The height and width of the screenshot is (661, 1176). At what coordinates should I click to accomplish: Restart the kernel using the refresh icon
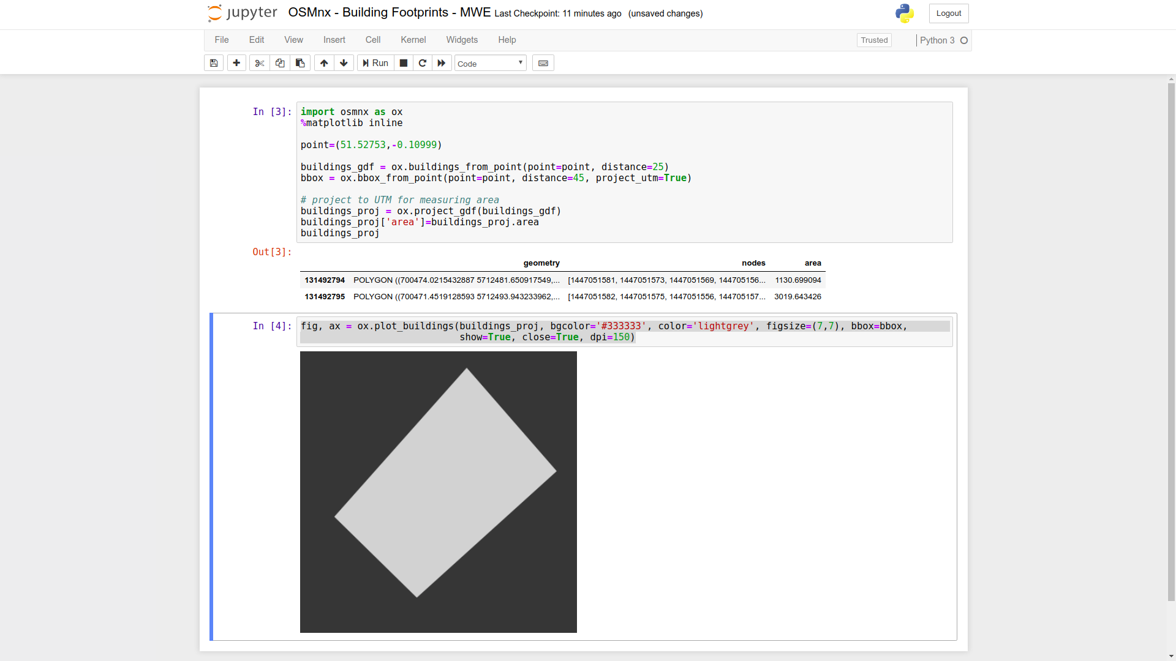tap(423, 63)
